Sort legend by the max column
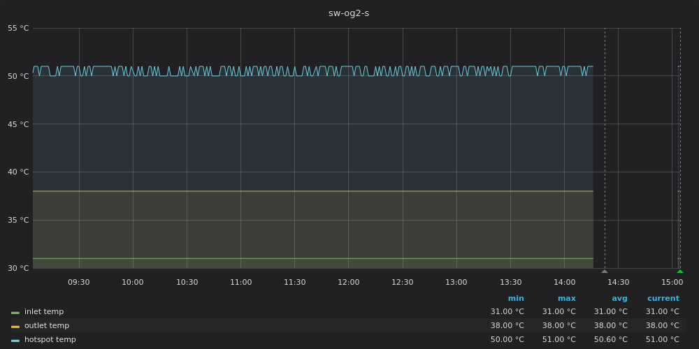The width and height of the screenshot is (699, 349). (x=567, y=298)
